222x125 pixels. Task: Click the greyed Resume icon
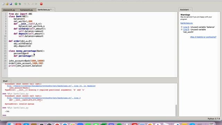[36, 4]
